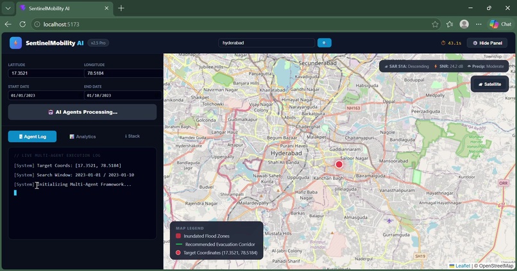
Task: Open the browser tab list chevron
Action: tap(8, 8)
